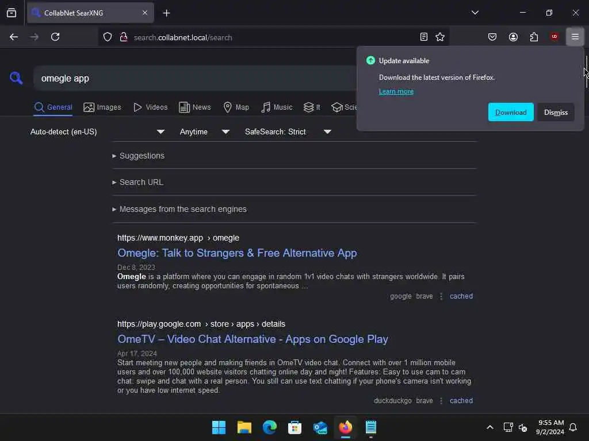Switch to the It tab

pos(312,107)
